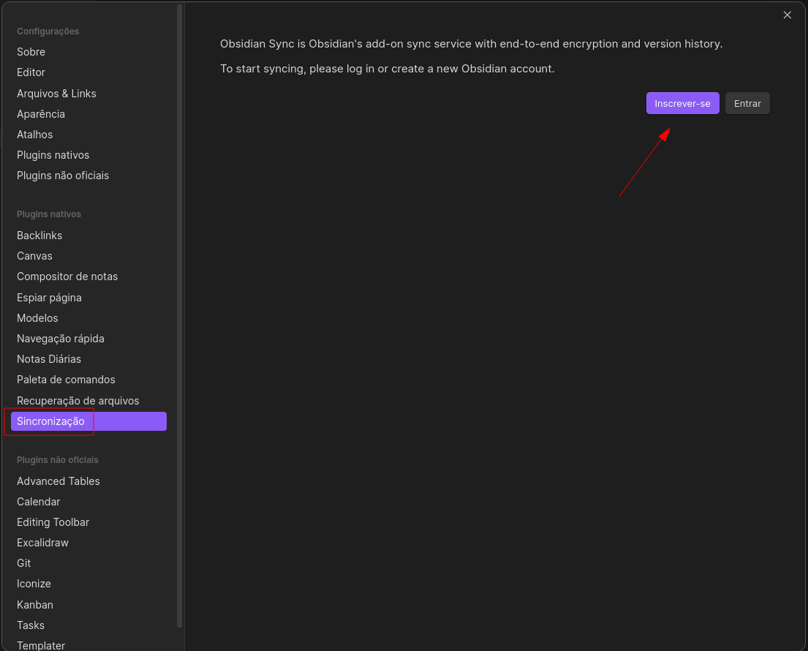The height and width of the screenshot is (651, 808).
Task: Click the 'To start syncing, please log in' text
Action: point(387,69)
